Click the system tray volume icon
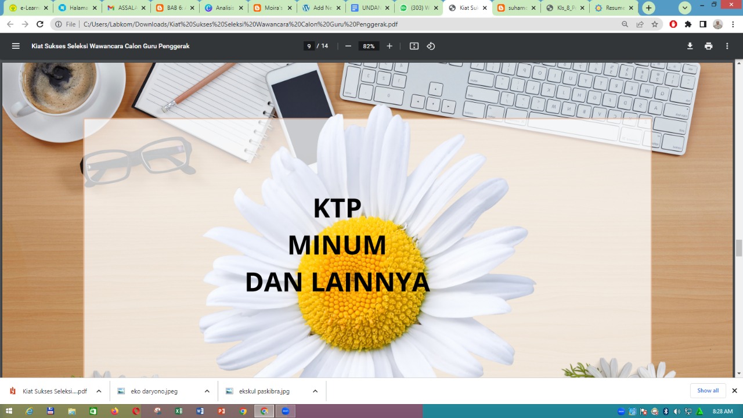This screenshot has height=418, width=743. pyautogui.click(x=677, y=411)
